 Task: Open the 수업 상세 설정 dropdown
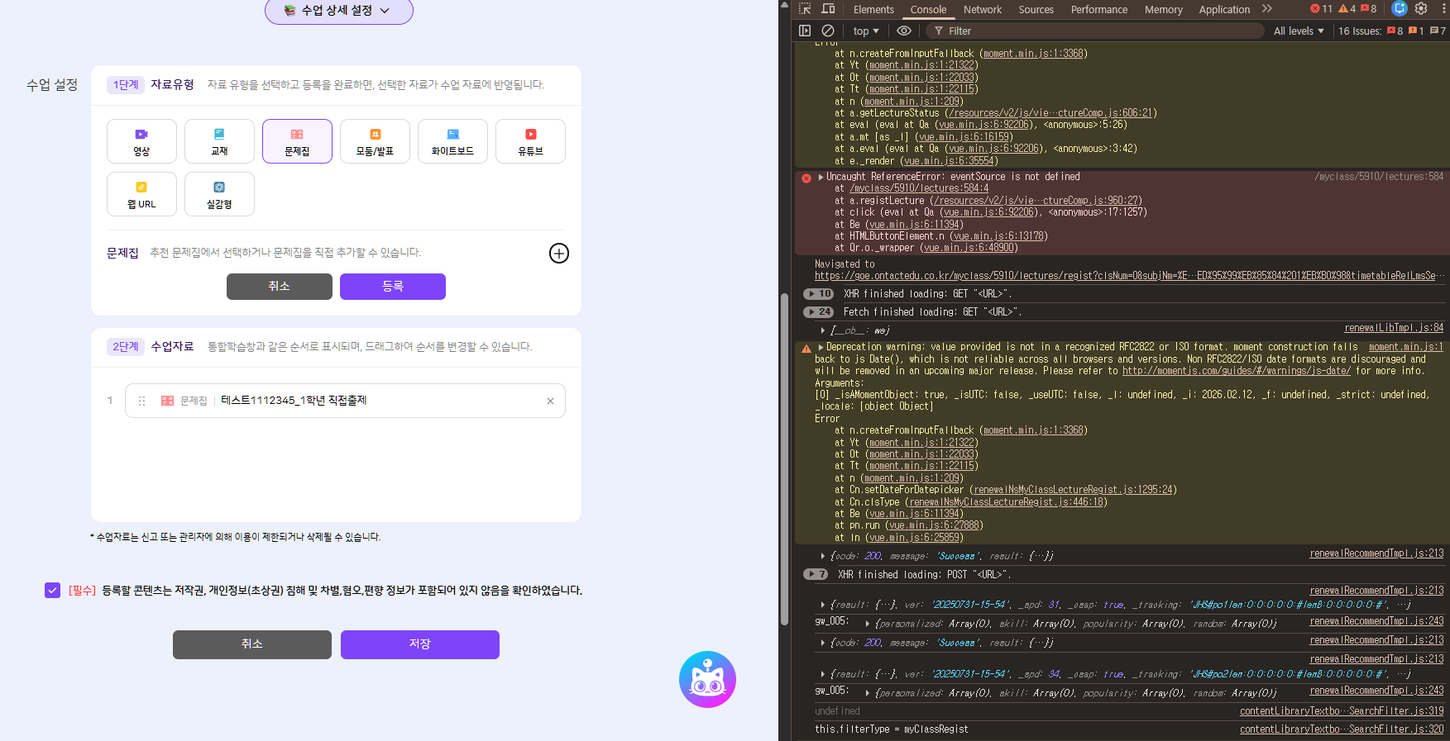[338, 11]
